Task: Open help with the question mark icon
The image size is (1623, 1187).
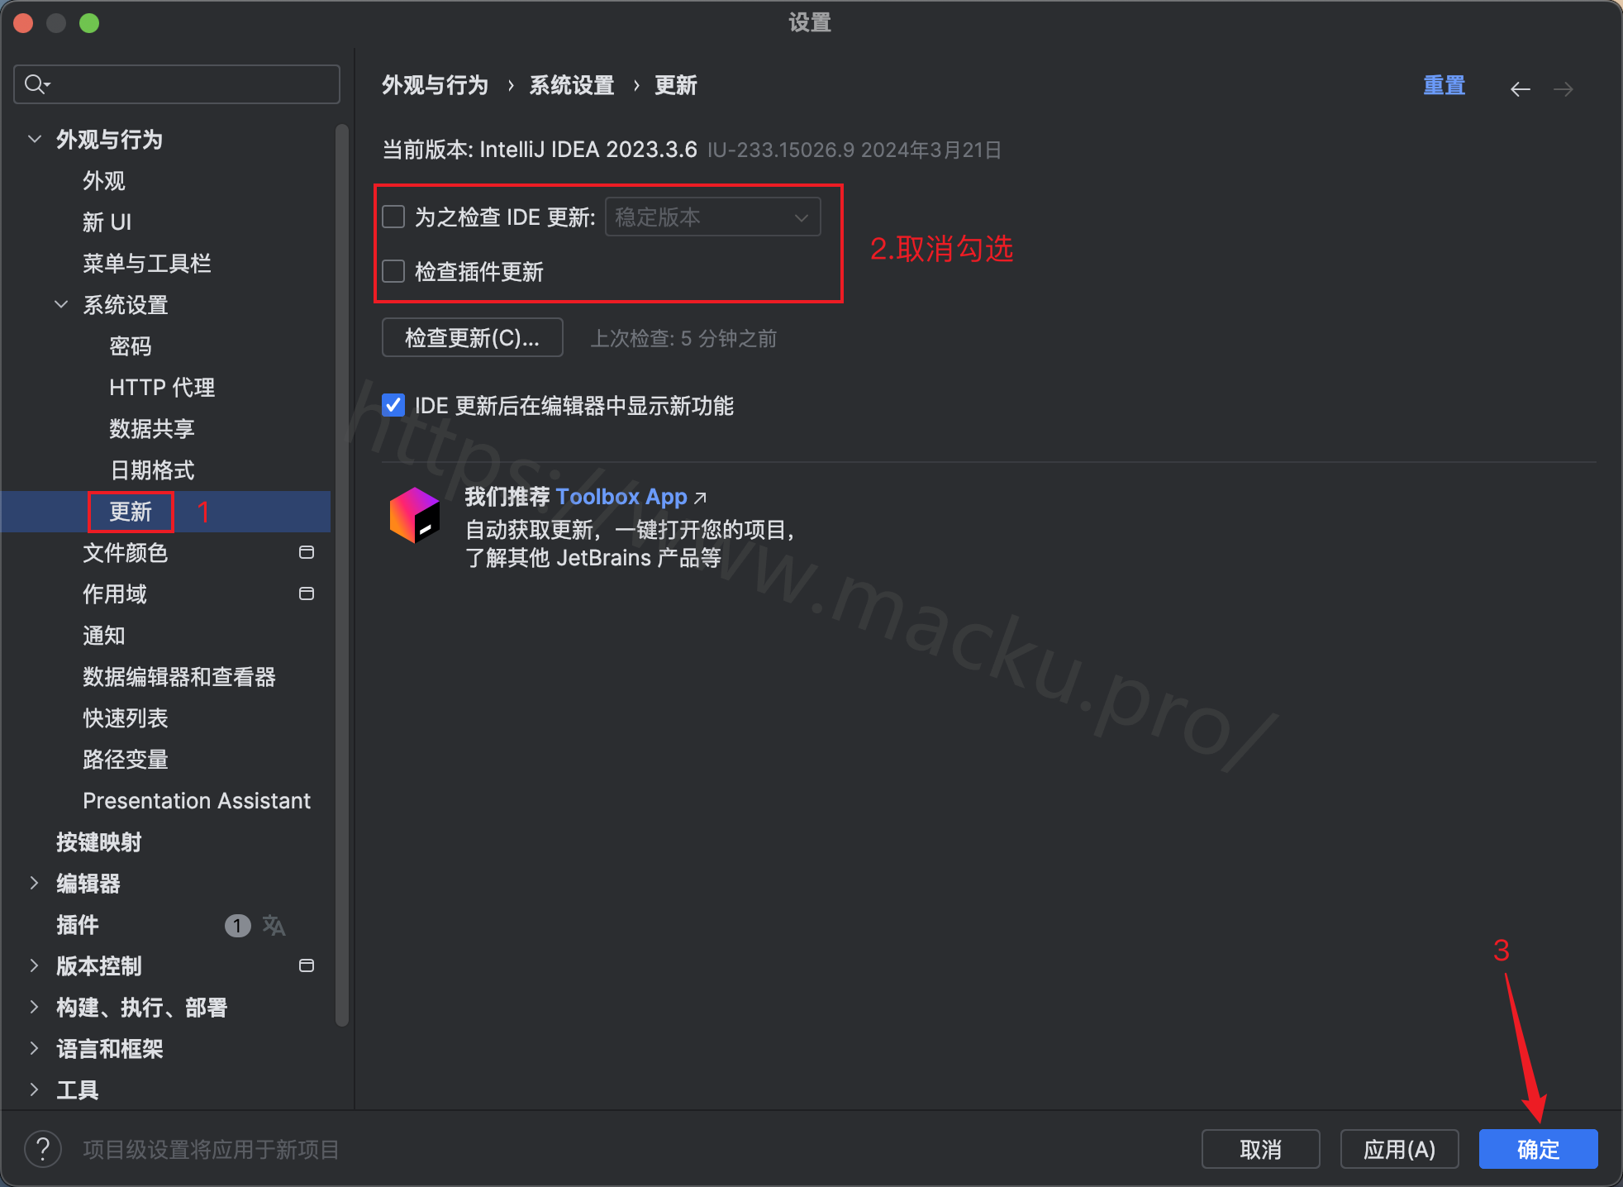Action: (x=43, y=1149)
